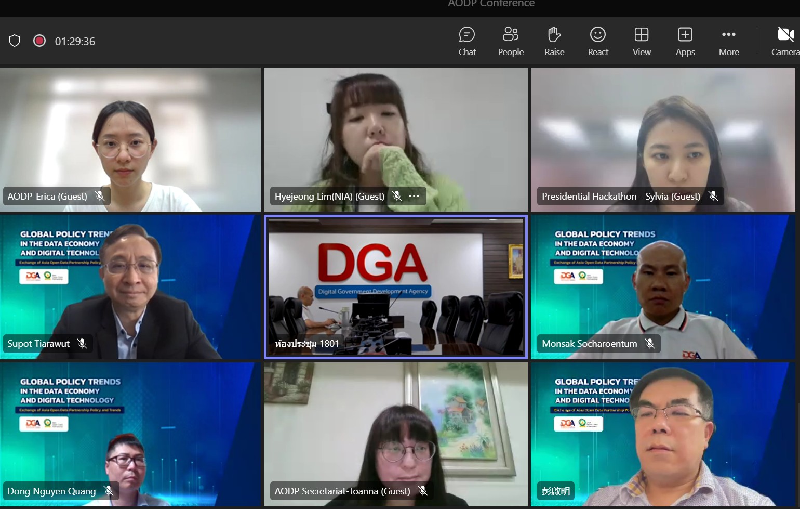Open the More actions menu
The height and width of the screenshot is (509, 800).
point(729,41)
